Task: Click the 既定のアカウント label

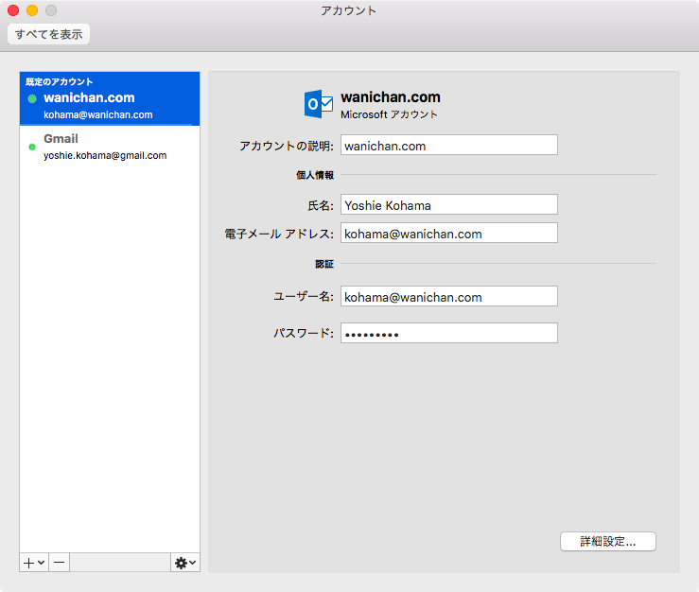Action: click(60, 81)
